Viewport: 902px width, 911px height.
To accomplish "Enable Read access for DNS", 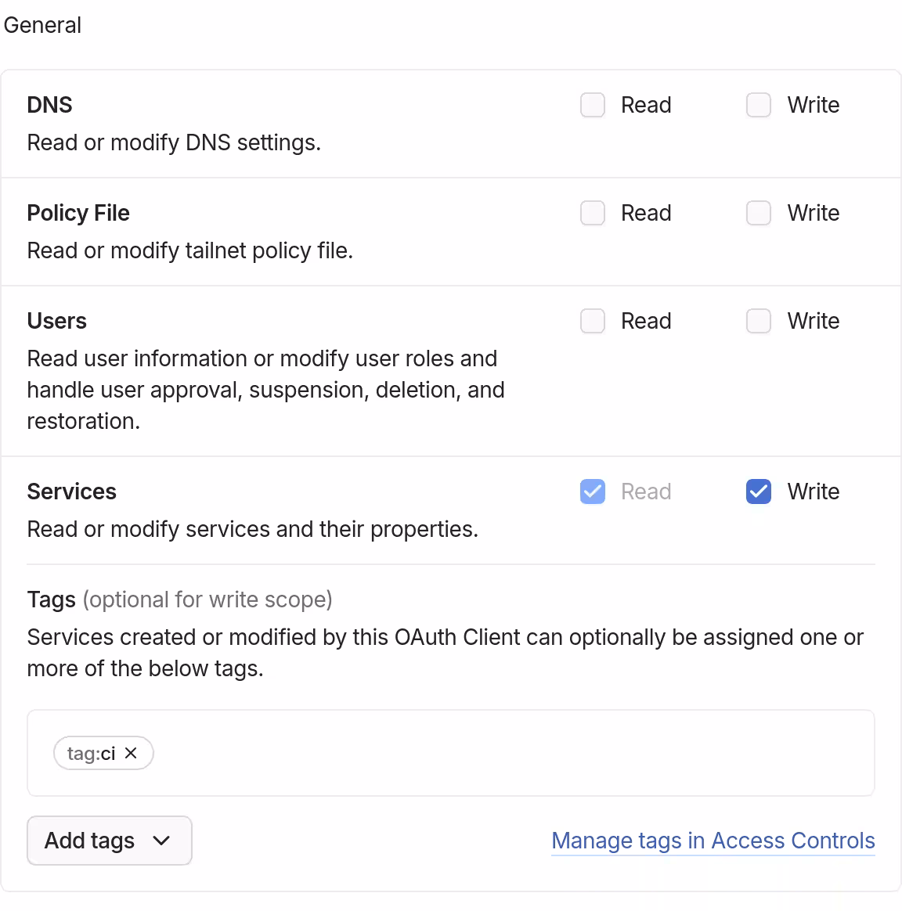I will pyautogui.click(x=593, y=104).
